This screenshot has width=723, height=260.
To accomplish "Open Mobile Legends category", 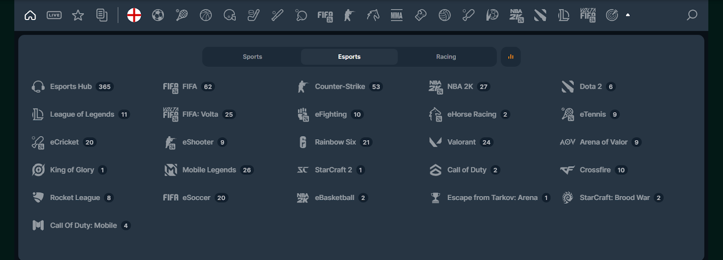I will point(209,170).
